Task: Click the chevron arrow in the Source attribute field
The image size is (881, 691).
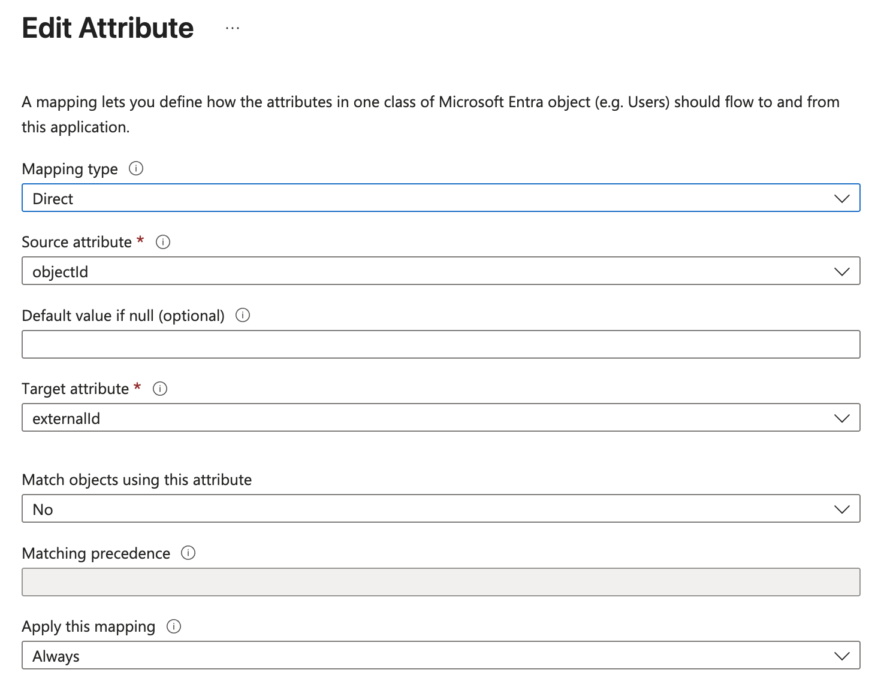Action: click(841, 271)
